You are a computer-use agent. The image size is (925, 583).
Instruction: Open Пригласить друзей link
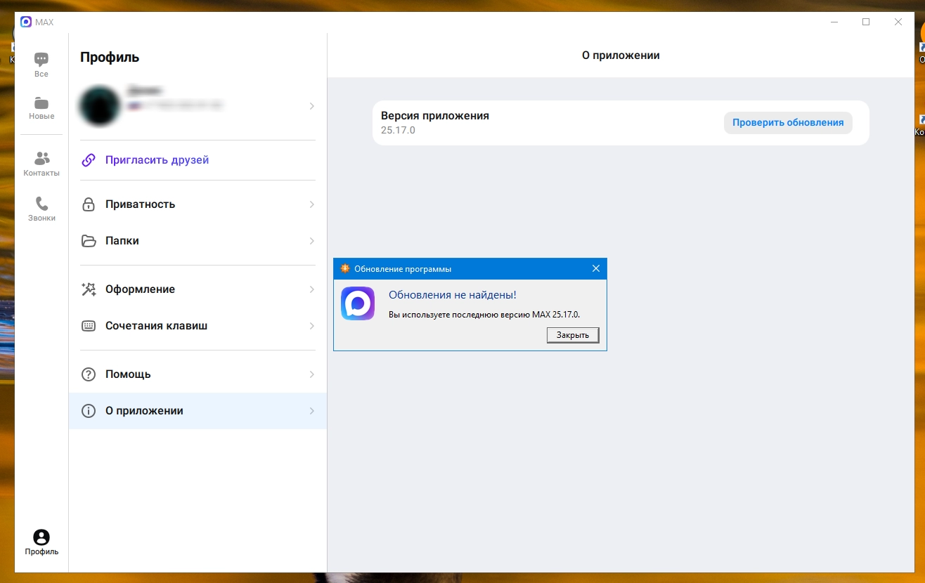point(198,160)
